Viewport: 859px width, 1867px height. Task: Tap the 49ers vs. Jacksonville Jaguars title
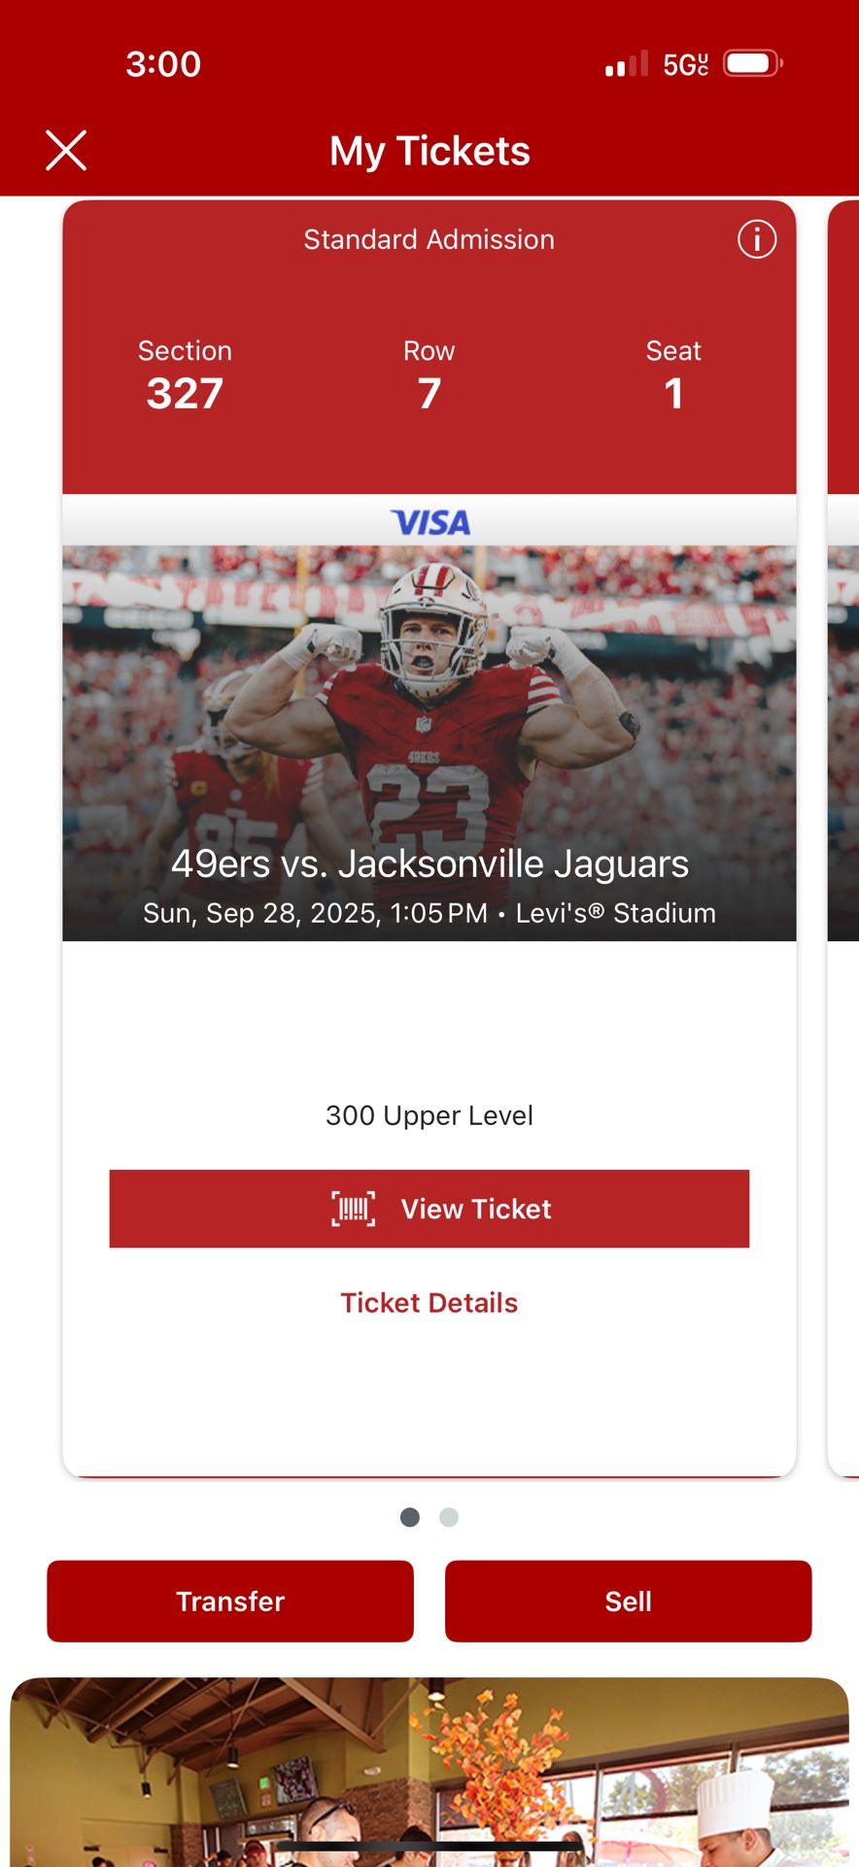tap(429, 863)
